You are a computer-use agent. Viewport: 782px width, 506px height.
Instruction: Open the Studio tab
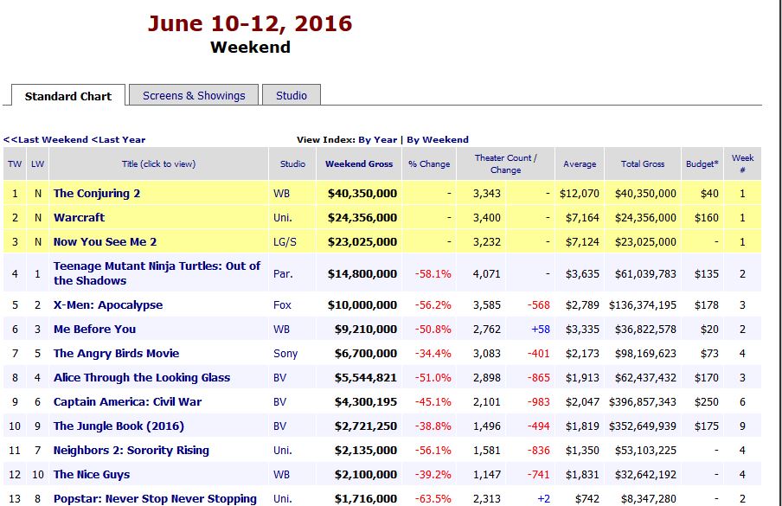coord(292,96)
